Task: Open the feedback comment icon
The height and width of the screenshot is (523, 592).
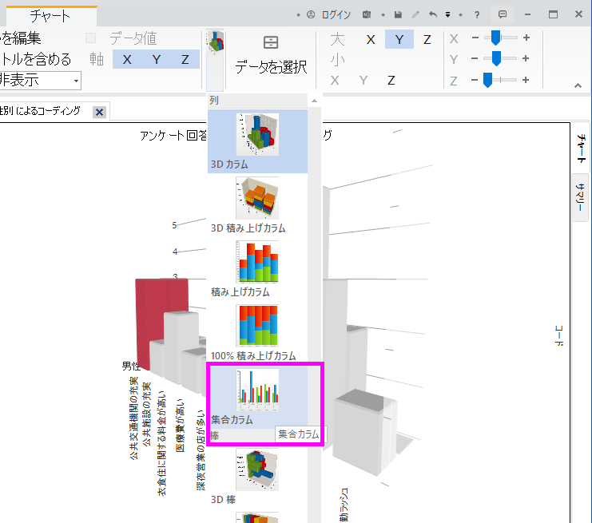Action: [503, 15]
